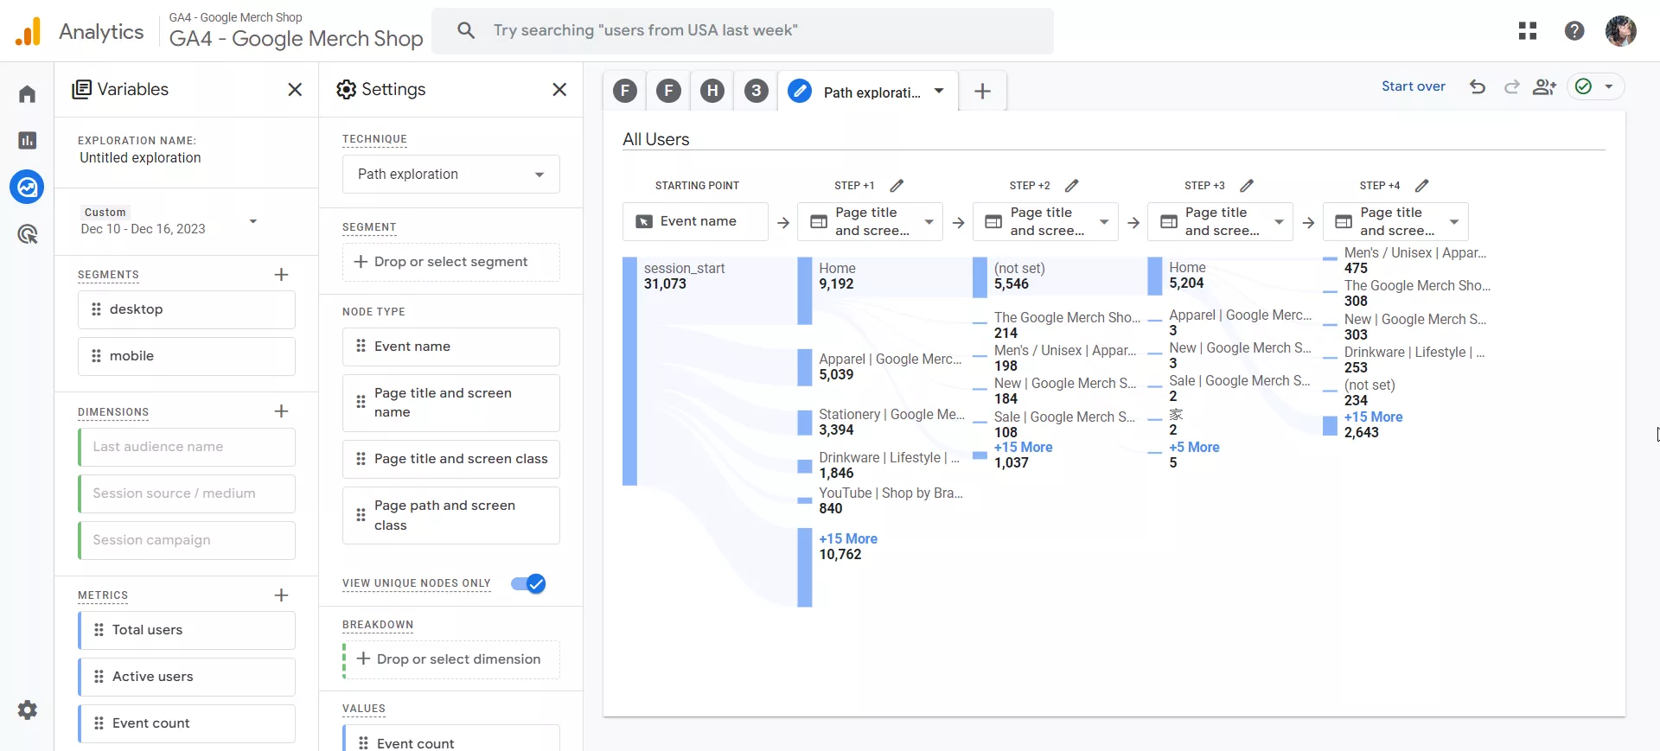Select Page title and screen name node type
The width and height of the screenshot is (1660, 751).
[x=451, y=403]
